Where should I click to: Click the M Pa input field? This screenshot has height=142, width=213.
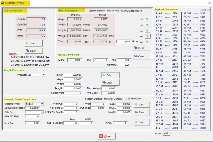(x=74, y=60)
